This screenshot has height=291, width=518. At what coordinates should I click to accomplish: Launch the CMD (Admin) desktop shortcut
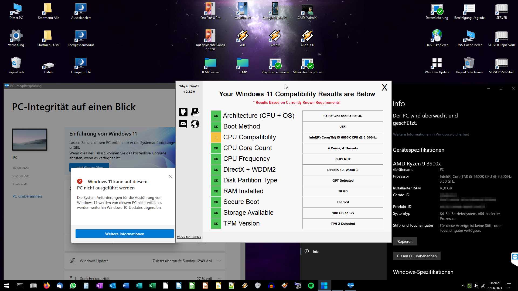pos(308,12)
